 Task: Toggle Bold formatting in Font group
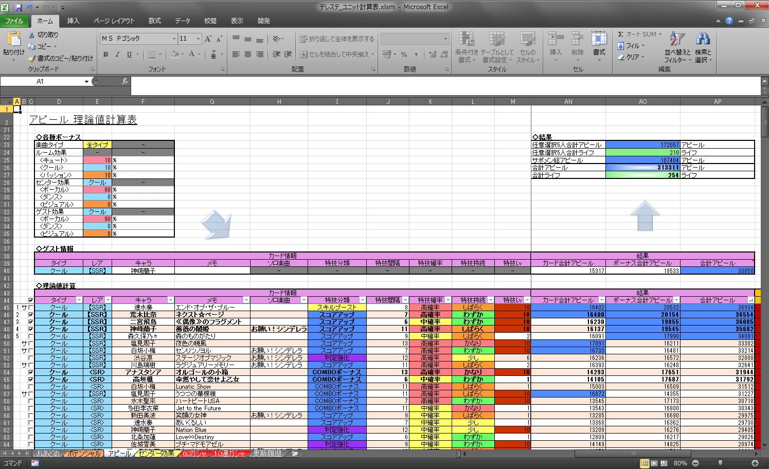click(105, 55)
